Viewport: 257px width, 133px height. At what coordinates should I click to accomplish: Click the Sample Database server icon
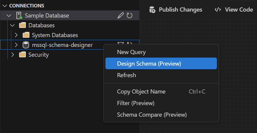click(x=19, y=15)
